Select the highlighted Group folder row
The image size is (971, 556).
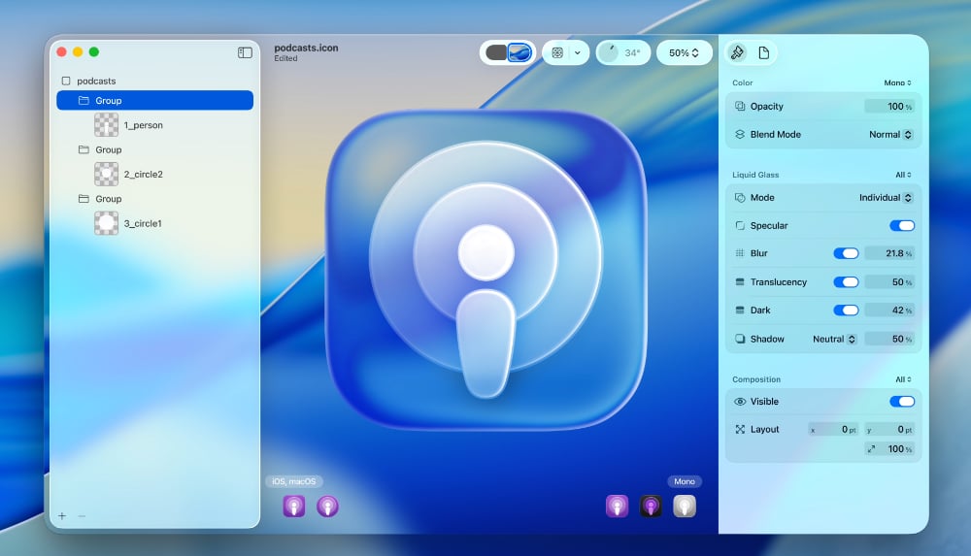pos(154,100)
